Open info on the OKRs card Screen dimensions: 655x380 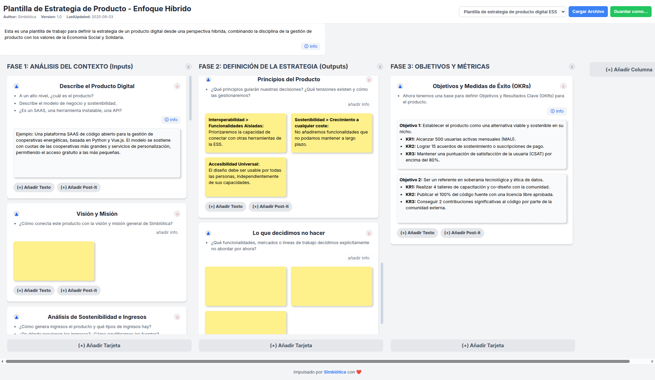point(557,111)
